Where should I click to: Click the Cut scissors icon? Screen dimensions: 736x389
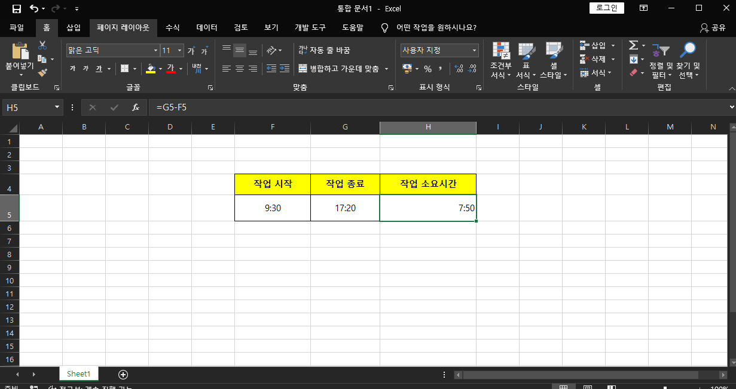pos(42,45)
